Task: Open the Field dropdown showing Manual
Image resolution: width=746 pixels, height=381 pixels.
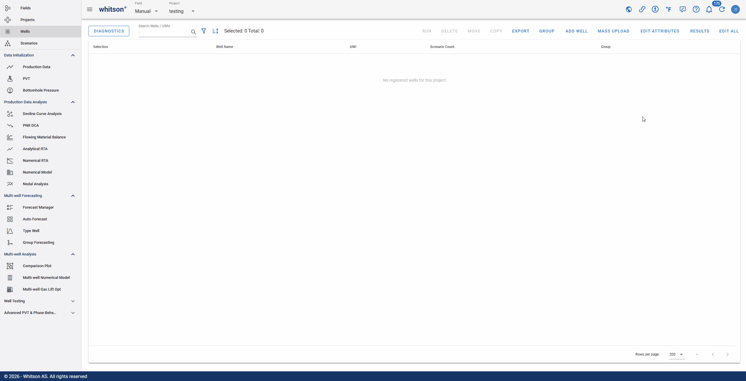Action: click(147, 11)
